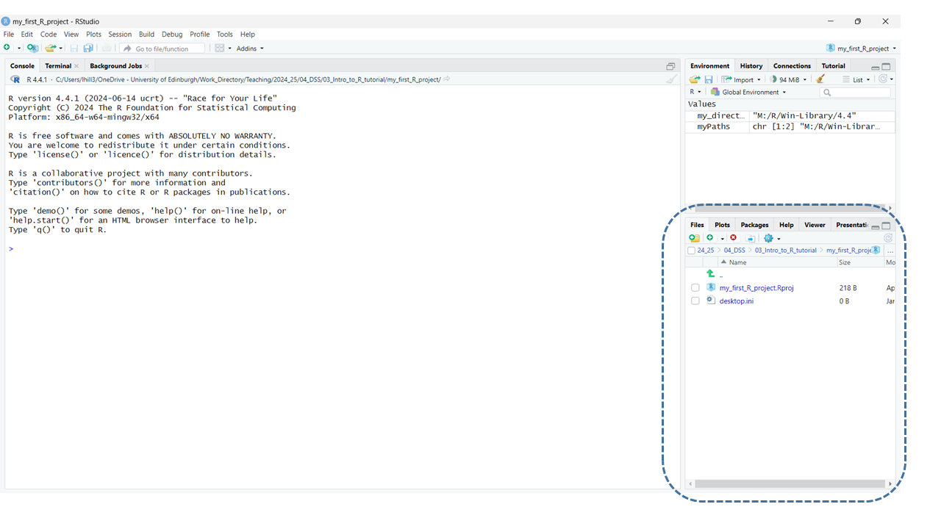
Task: Click the New Folder icon in Files
Action: (694, 238)
